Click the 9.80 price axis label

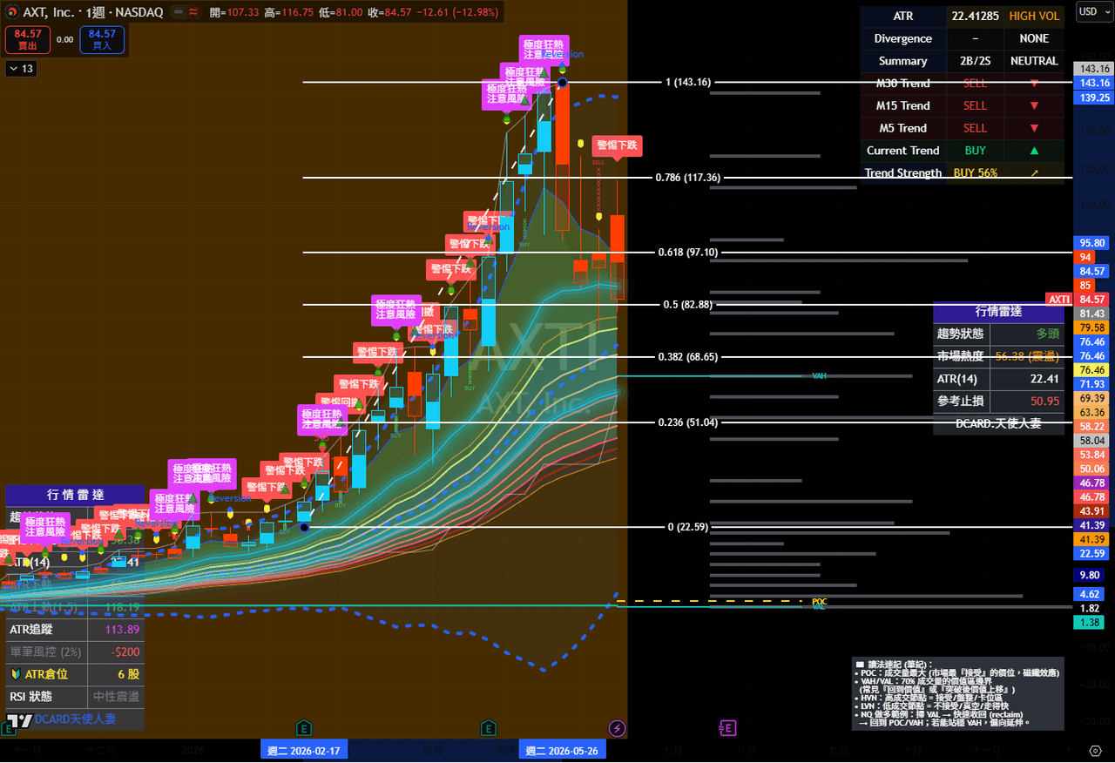[x=1090, y=575]
